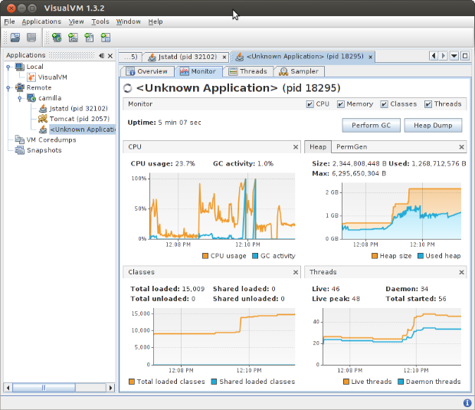Minimize the Applications panel
Viewport: 475px width, 410px height.
click(x=102, y=56)
